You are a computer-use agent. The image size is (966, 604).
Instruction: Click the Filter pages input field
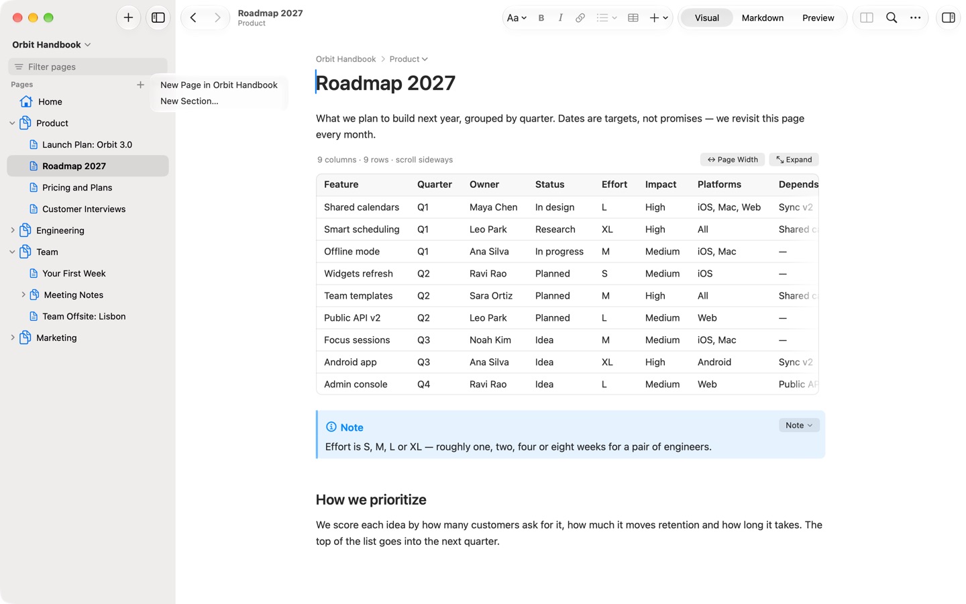tap(88, 66)
